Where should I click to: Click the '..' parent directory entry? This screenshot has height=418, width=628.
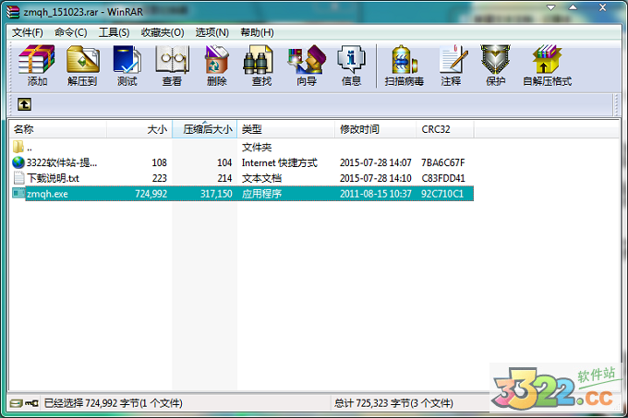point(30,148)
